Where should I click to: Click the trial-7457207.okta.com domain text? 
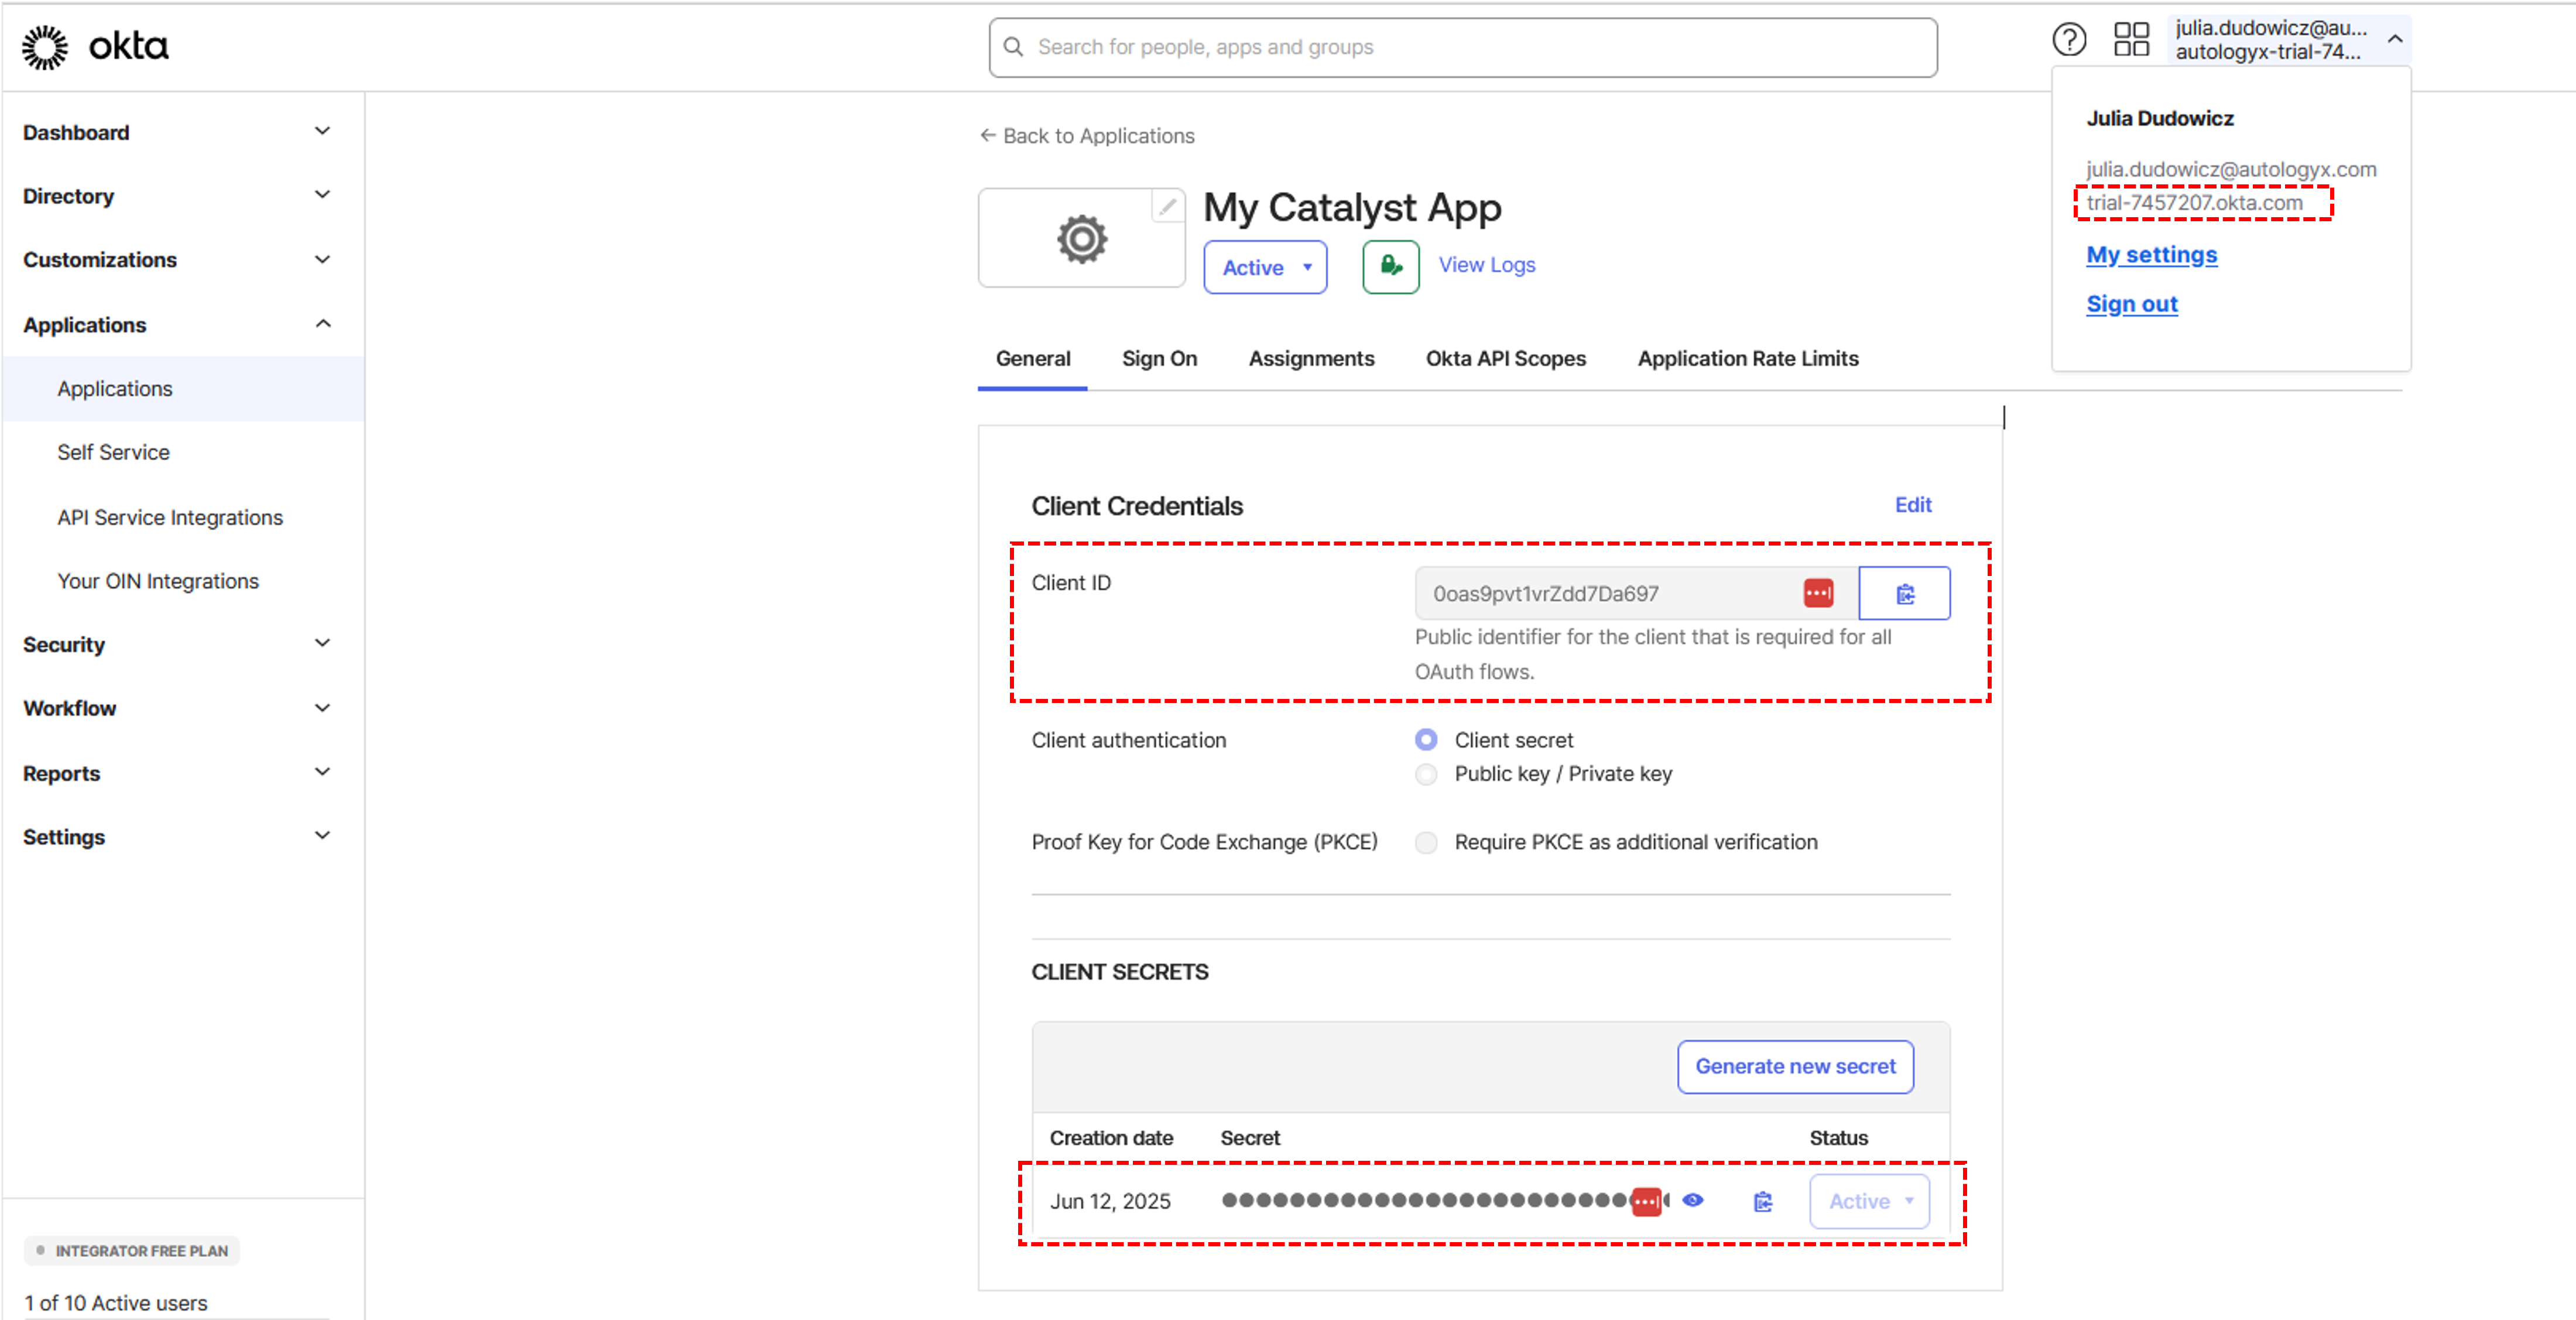pos(2194,203)
